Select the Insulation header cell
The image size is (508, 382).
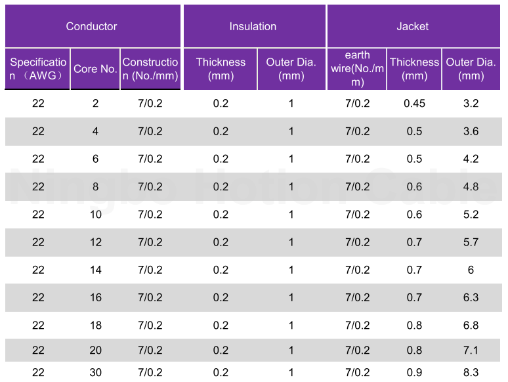254,26
